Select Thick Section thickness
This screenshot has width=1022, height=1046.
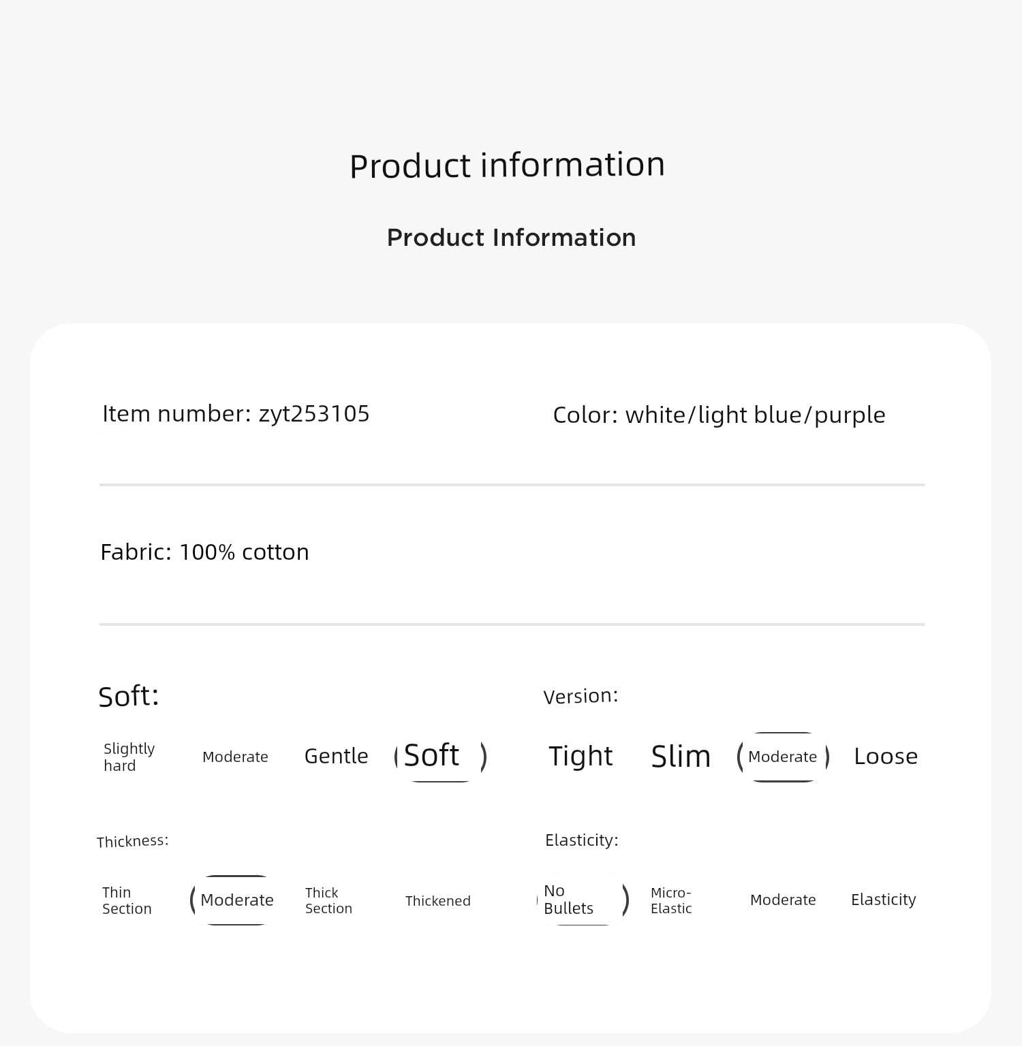tap(328, 900)
